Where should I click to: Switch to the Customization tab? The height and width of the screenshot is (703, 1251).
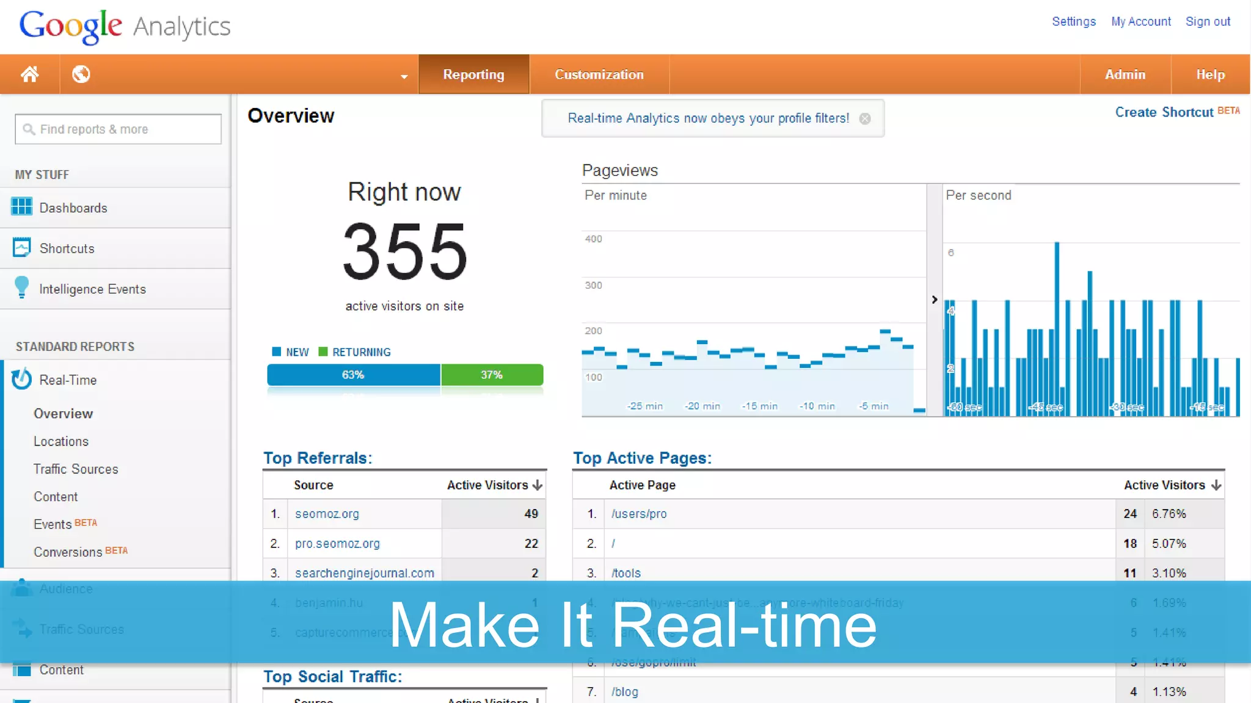click(599, 74)
